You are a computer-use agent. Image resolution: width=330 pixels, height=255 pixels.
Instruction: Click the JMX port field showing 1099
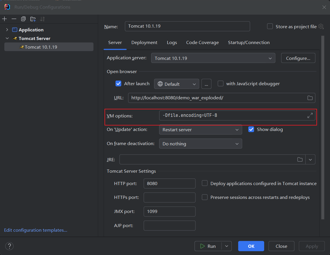(x=169, y=212)
